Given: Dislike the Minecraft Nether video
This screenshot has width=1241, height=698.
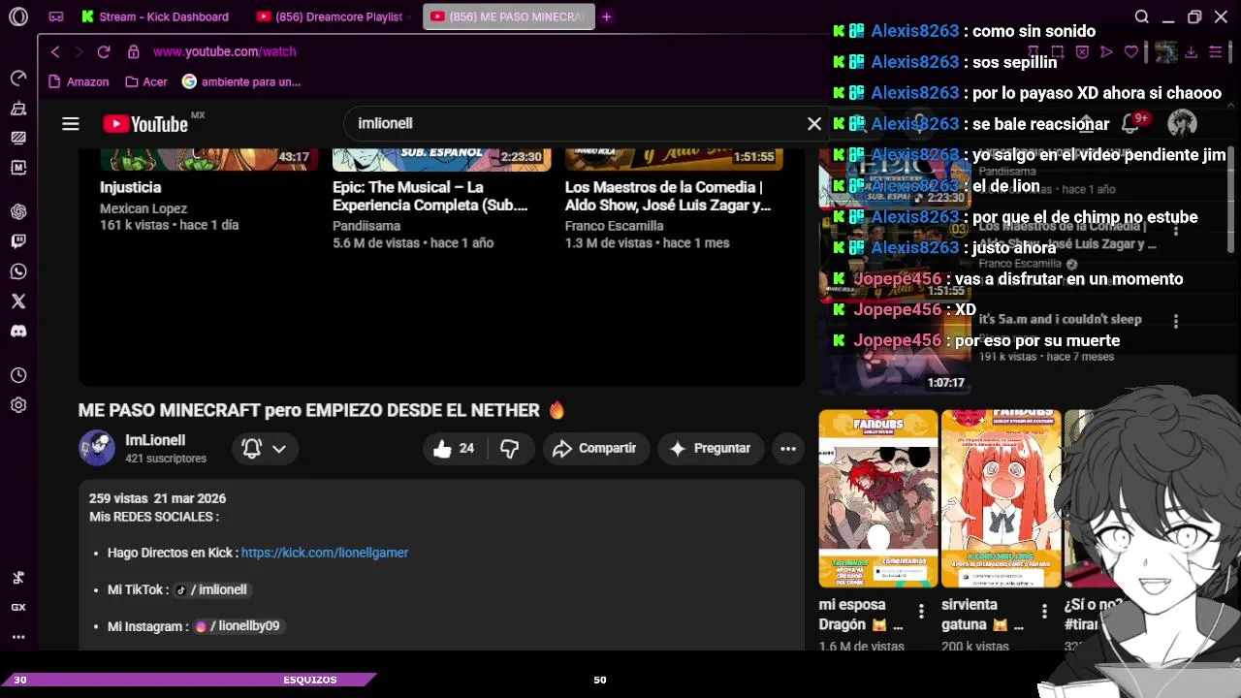Looking at the screenshot, I should (509, 448).
